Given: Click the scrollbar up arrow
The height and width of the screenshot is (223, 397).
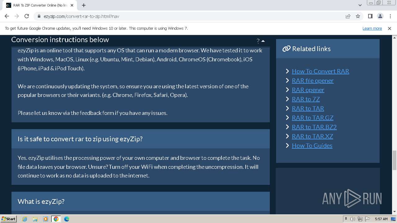Looking at the screenshot, I should coord(394,37).
